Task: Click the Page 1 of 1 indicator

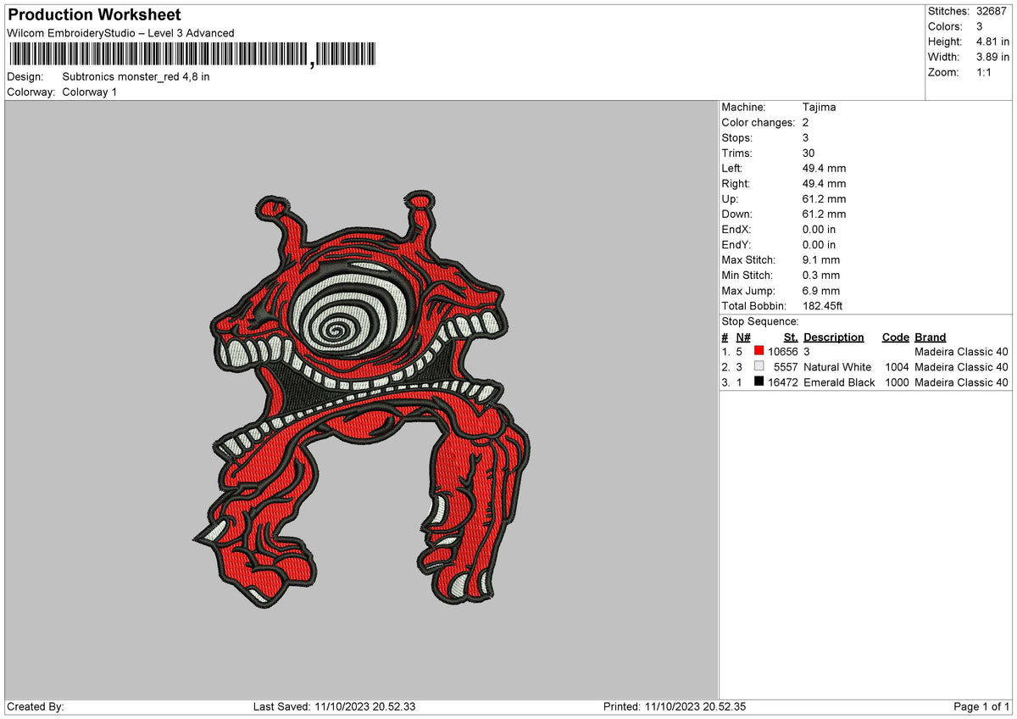Action: (x=981, y=707)
